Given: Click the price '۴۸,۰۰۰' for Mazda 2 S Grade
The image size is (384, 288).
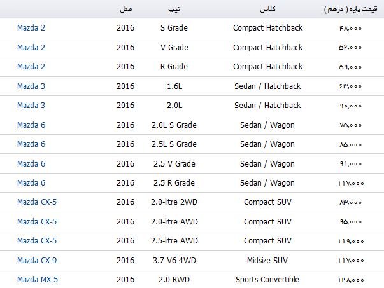Looking at the screenshot, I should pyautogui.click(x=350, y=29).
